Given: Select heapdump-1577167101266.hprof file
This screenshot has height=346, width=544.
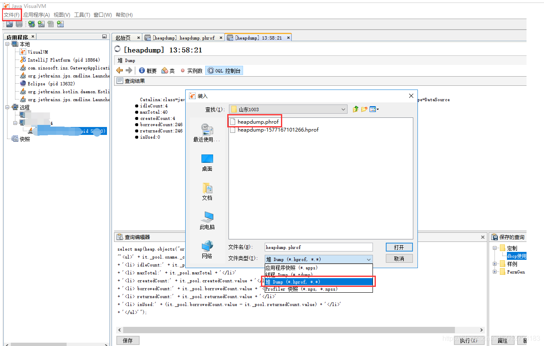Looking at the screenshot, I should (x=274, y=130).
